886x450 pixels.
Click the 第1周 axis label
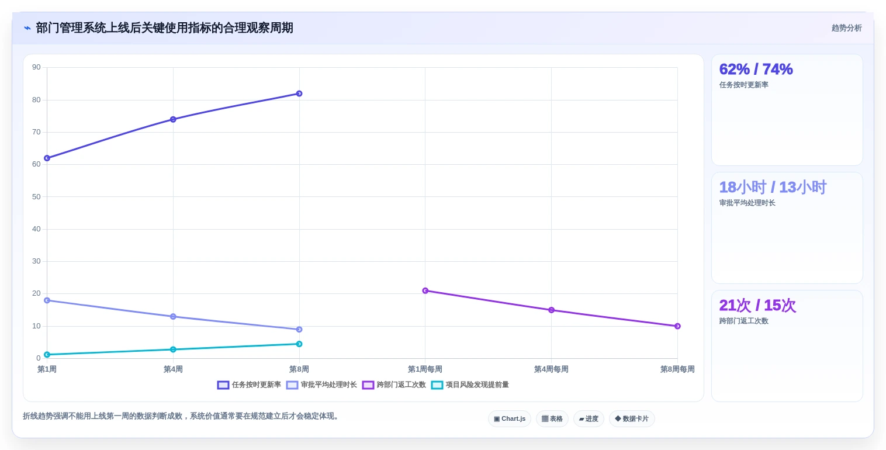47,369
